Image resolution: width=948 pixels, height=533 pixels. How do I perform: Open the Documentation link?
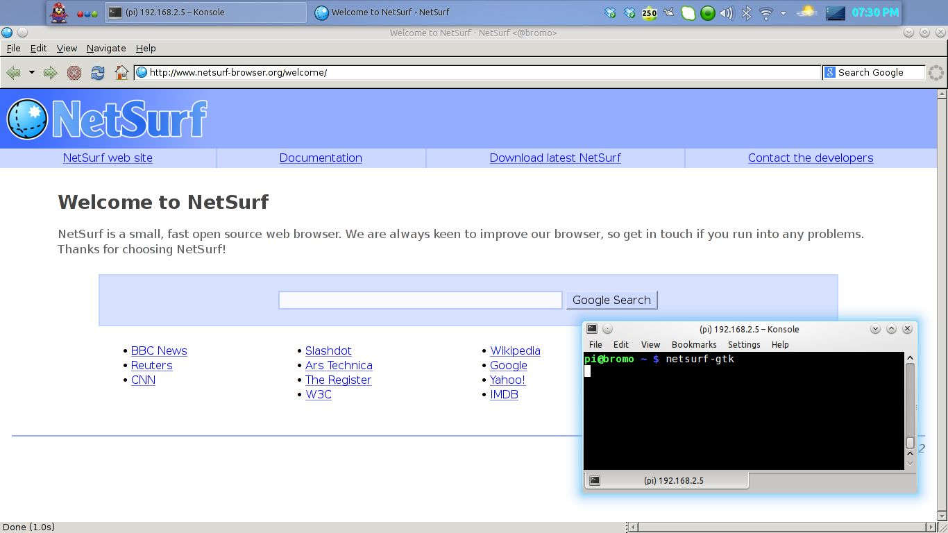point(321,158)
